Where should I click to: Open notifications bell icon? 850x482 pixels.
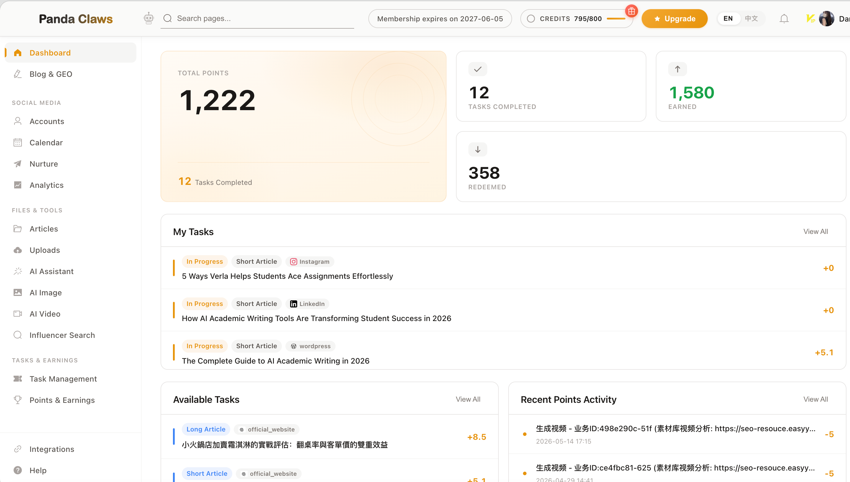coord(784,19)
